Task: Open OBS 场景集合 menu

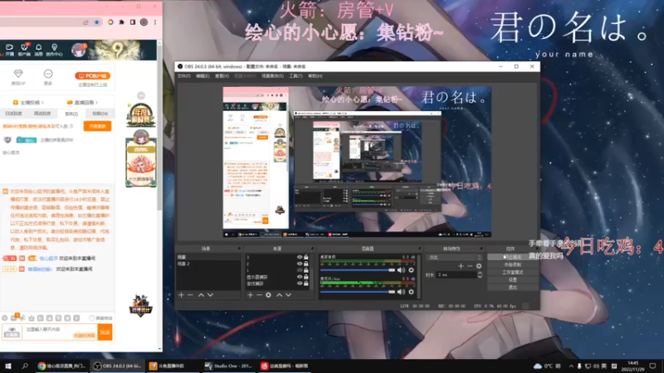Action: point(272,76)
